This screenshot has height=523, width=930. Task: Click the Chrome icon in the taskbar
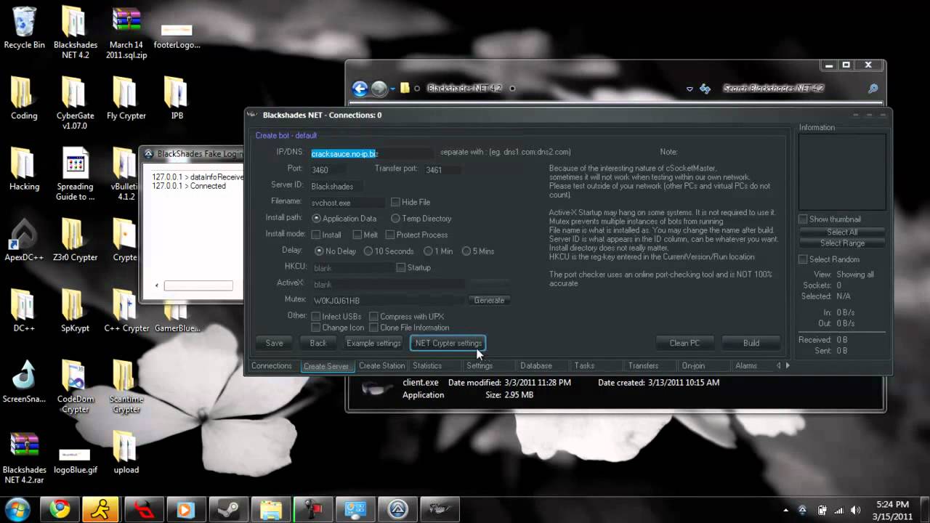[60, 509]
